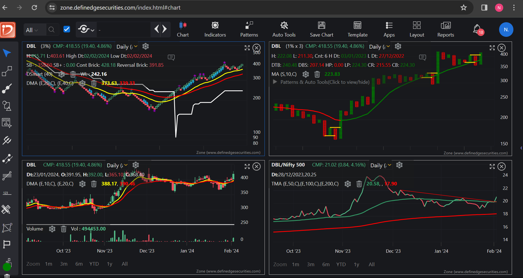This screenshot has width=523, height=278.
Task: Select the trend line tool
Action: [7, 88]
